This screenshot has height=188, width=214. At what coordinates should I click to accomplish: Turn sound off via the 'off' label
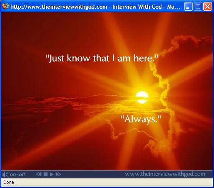click(x=22, y=175)
